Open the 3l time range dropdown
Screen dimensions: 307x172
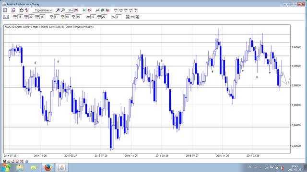pyautogui.click(x=70, y=10)
